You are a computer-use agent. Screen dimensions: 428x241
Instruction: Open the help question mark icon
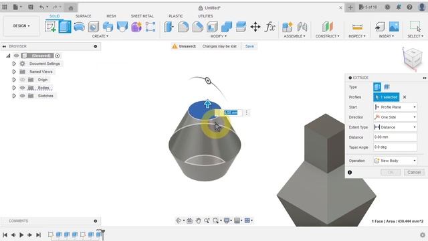pyautogui.click(x=409, y=7)
